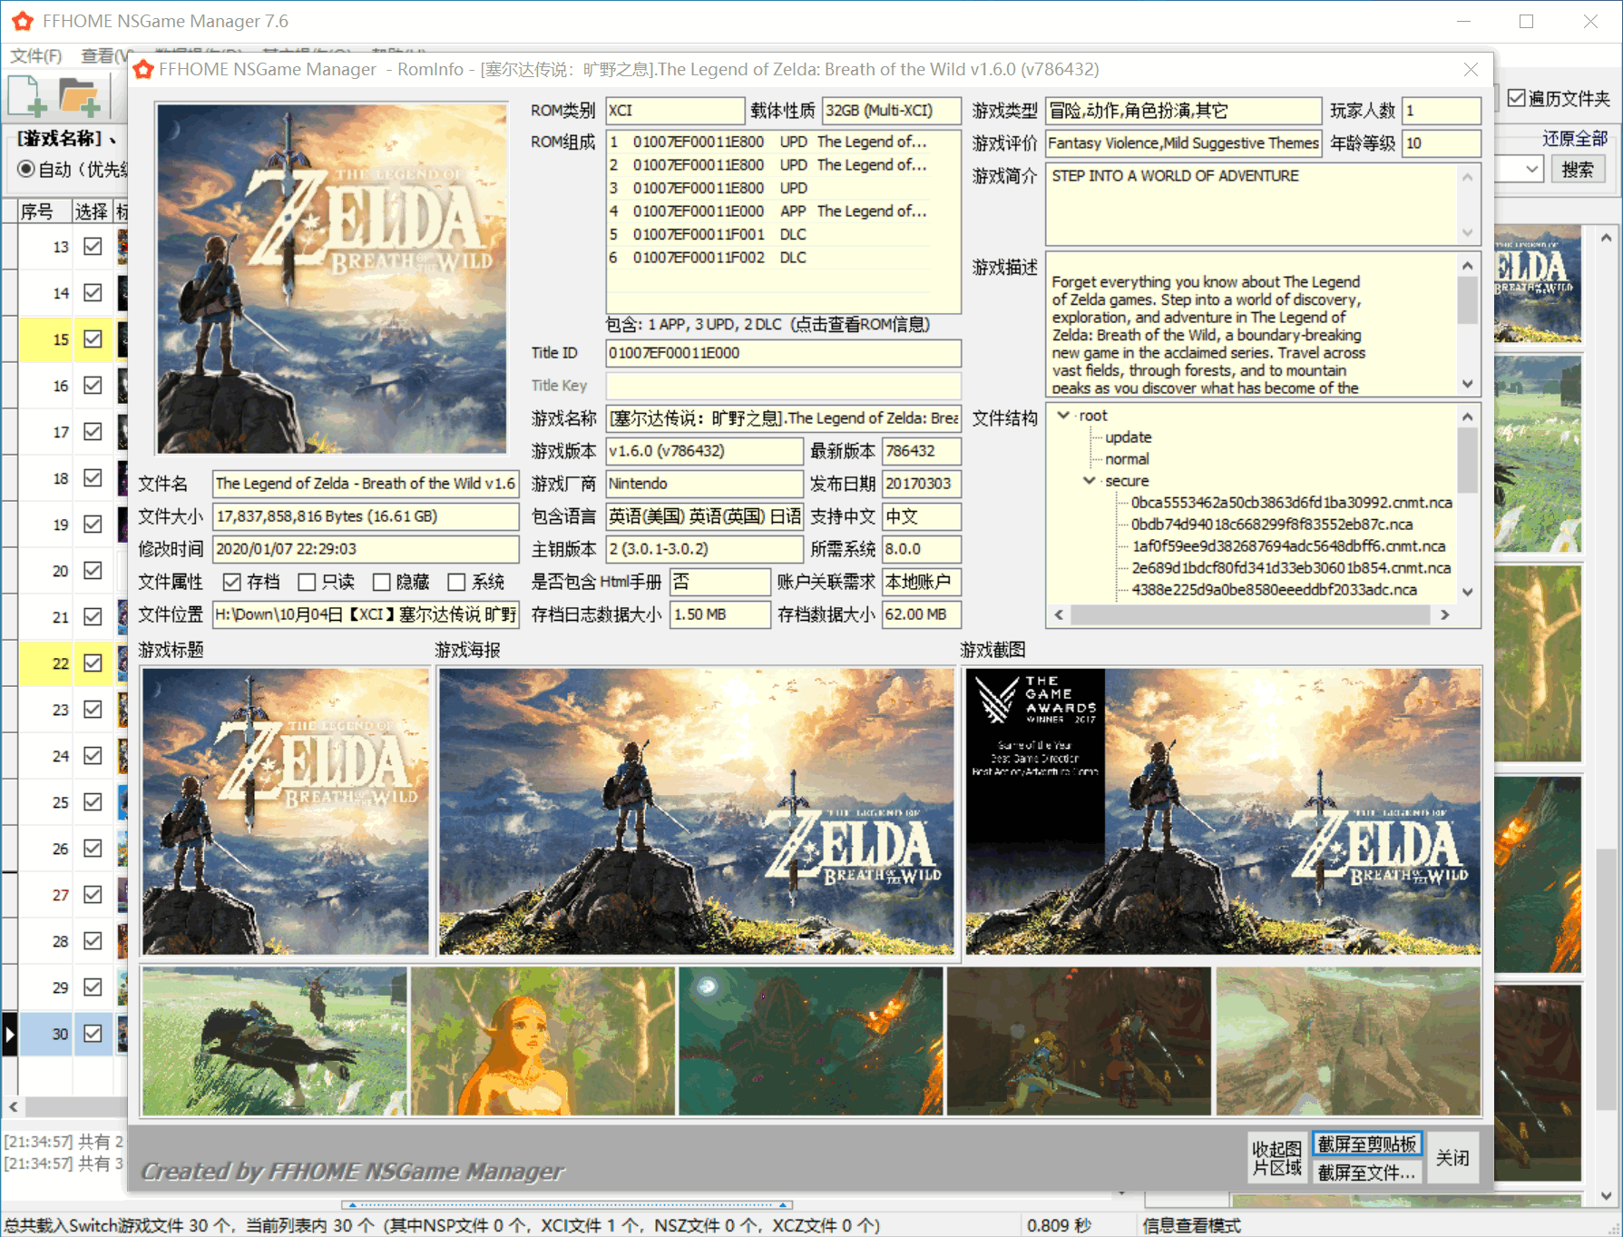This screenshot has height=1237, width=1623.
Task: Click the Game Awards screenshot image
Action: coord(1223,811)
